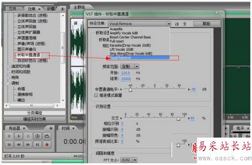Pause playback in the transport panel

[28, 136]
